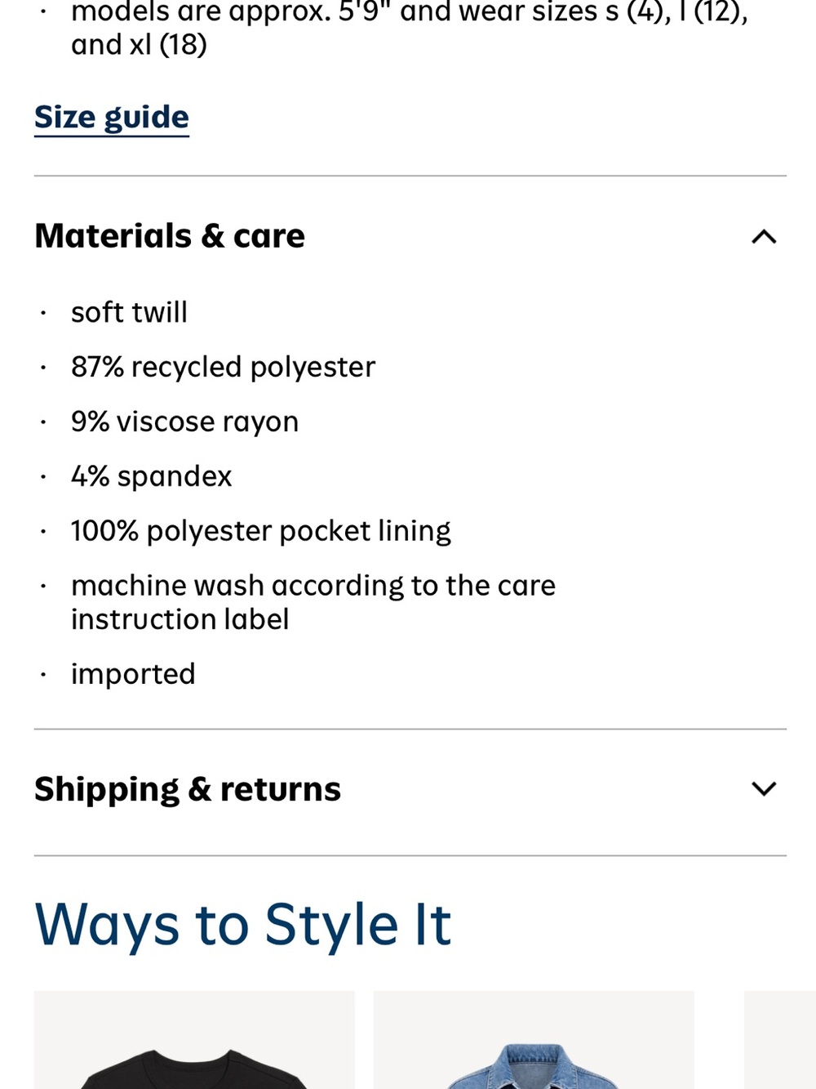Click the divider between imported and Shipping & returns
The image size is (816, 1089).
(x=410, y=729)
